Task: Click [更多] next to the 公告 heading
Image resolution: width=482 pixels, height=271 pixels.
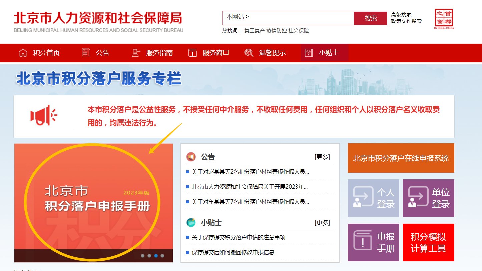Action: 322,157
